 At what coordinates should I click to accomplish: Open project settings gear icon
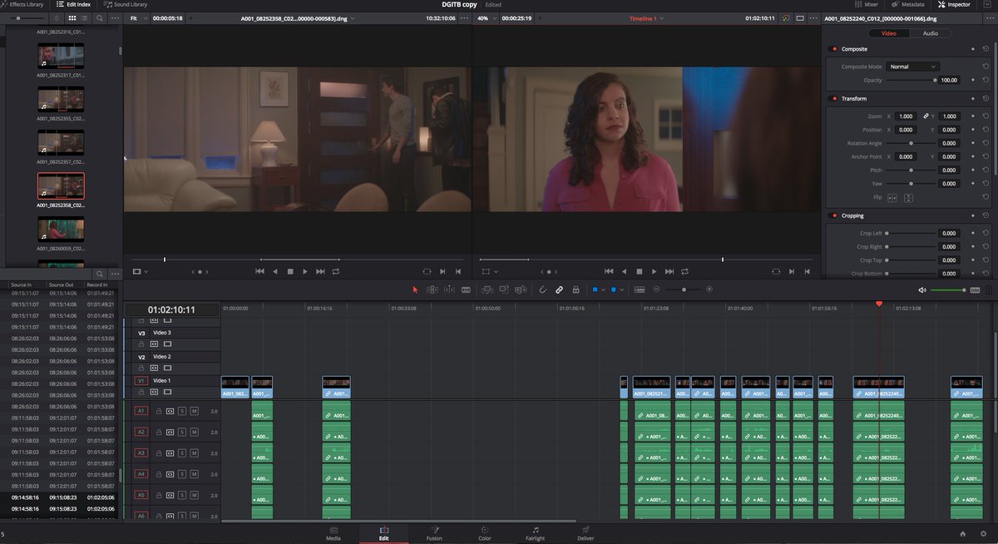point(982,533)
